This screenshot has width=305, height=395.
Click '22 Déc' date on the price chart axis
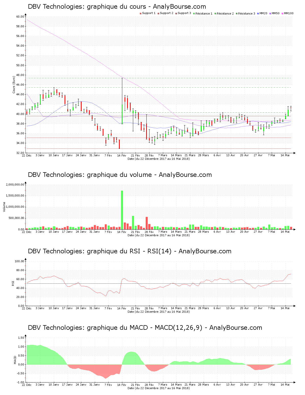point(27,155)
